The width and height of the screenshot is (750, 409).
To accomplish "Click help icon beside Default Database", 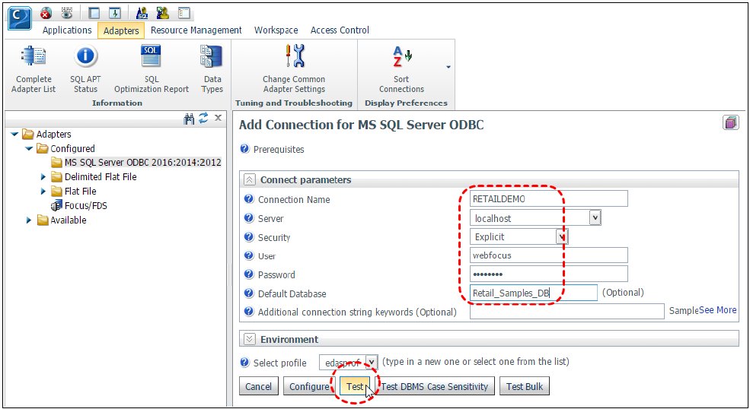I will [249, 293].
